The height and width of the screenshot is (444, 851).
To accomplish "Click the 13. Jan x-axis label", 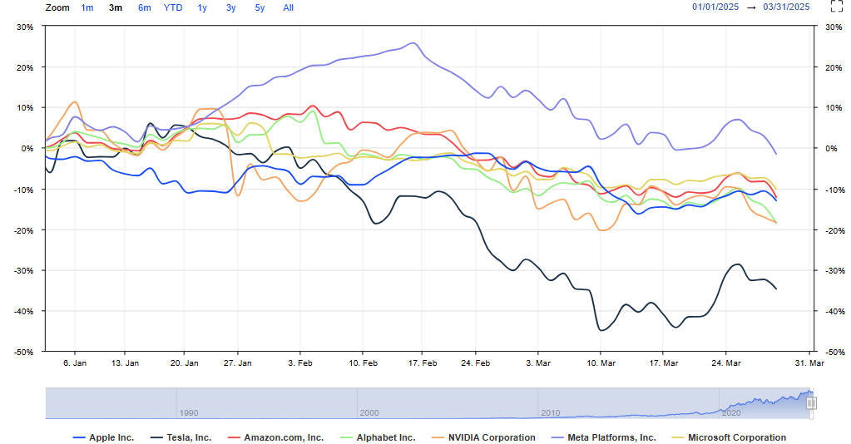I will 125,363.
